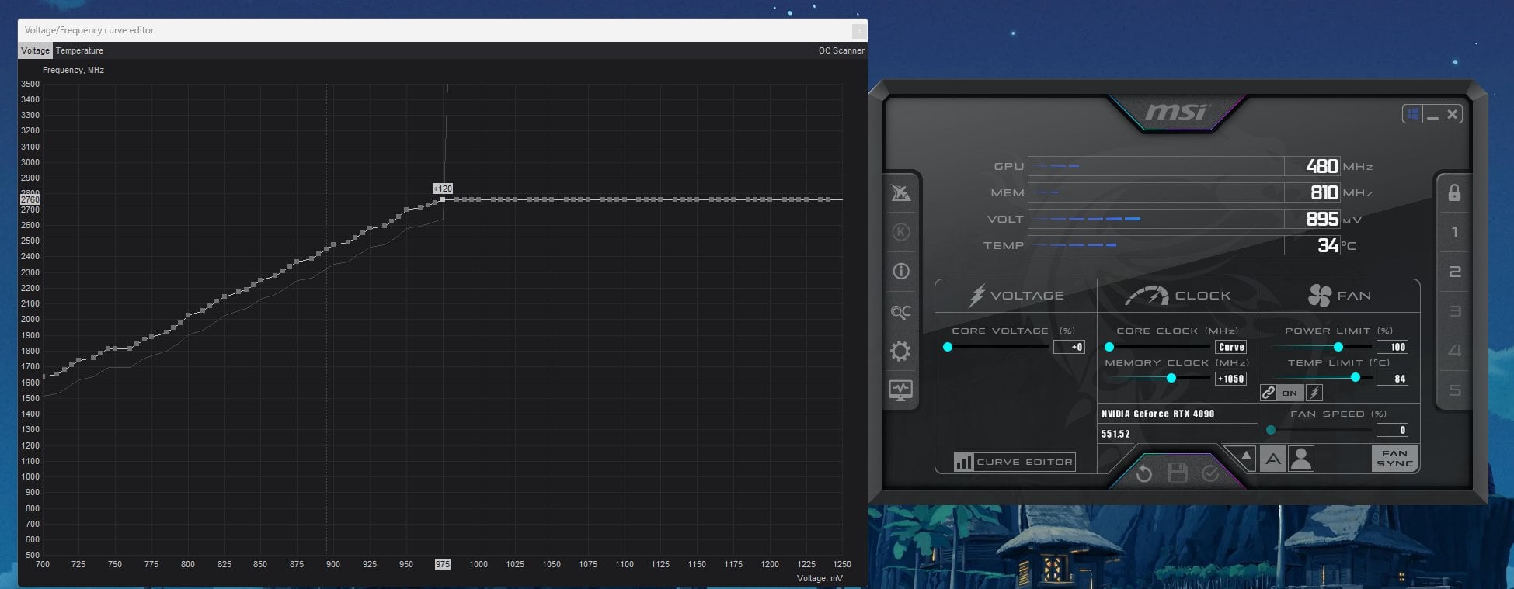The height and width of the screenshot is (589, 1514).
Task: Apply settings with the checkmark icon
Action: [x=1210, y=473]
